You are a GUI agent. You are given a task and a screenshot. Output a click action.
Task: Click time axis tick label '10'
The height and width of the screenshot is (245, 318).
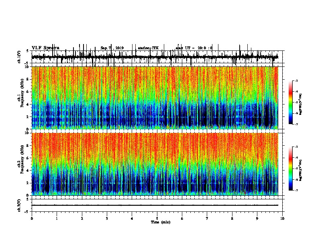point(282,219)
